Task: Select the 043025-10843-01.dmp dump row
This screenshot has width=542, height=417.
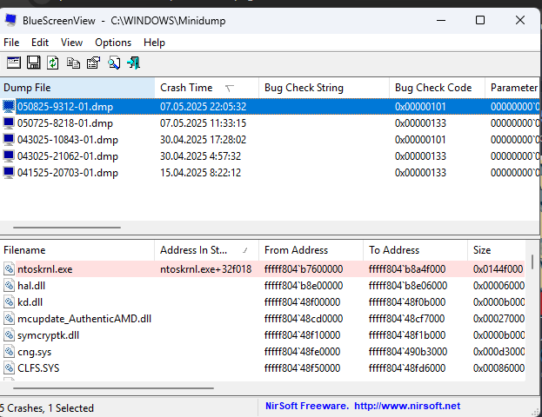Action: [68, 140]
